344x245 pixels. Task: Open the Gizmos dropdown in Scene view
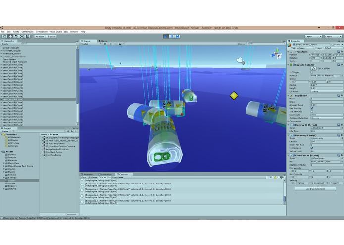click(242, 44)
